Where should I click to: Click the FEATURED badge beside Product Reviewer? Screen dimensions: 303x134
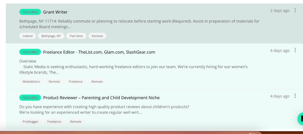pos(30,98)
